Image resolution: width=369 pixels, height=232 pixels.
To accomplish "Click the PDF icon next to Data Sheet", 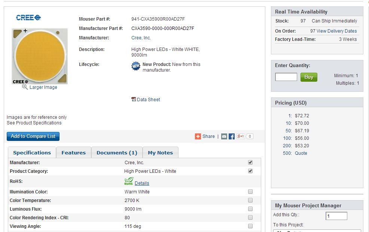I will [x=134, y=99].
